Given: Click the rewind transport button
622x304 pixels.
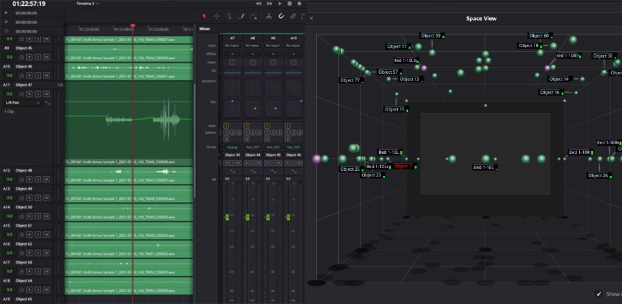Looking at the screenshot, I should pyautogui.click(x=259, y=4).
